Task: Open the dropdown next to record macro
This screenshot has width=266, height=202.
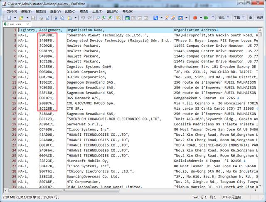Action: click(201, 17)
